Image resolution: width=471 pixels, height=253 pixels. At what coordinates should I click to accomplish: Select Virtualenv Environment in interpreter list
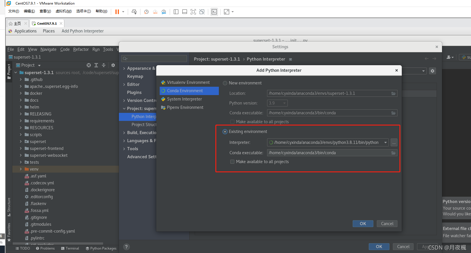point(188,82)
